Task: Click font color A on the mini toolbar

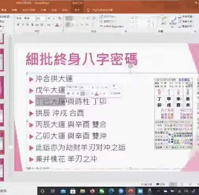Action: (x=97, y=94)
